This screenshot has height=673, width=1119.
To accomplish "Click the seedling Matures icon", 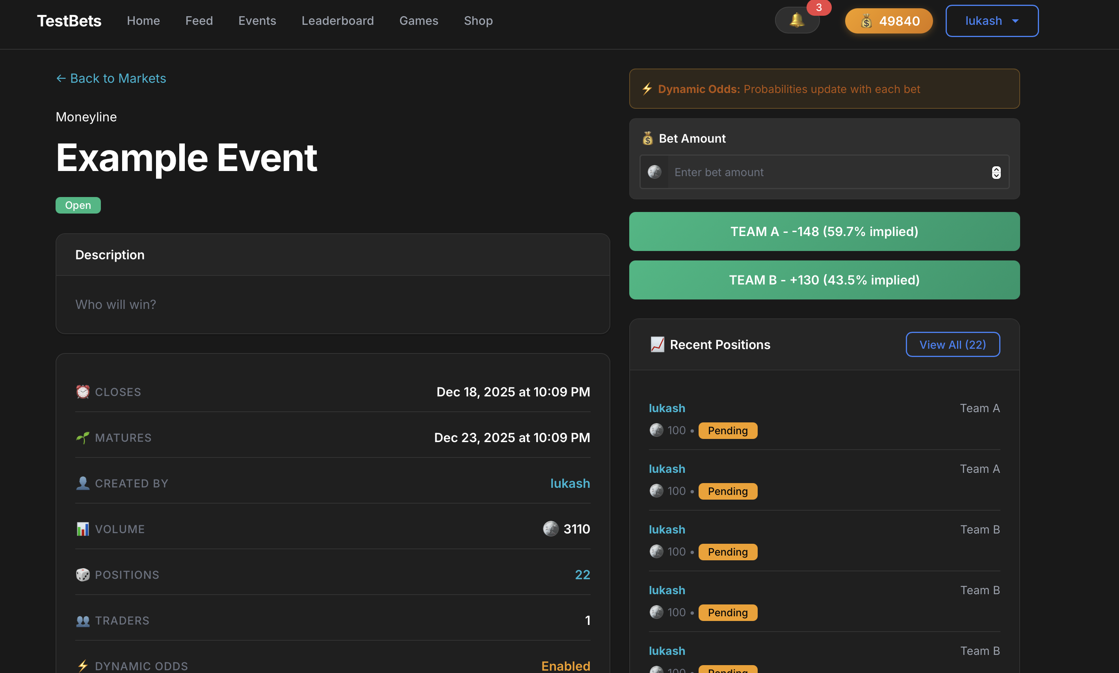I will [82, 437].
